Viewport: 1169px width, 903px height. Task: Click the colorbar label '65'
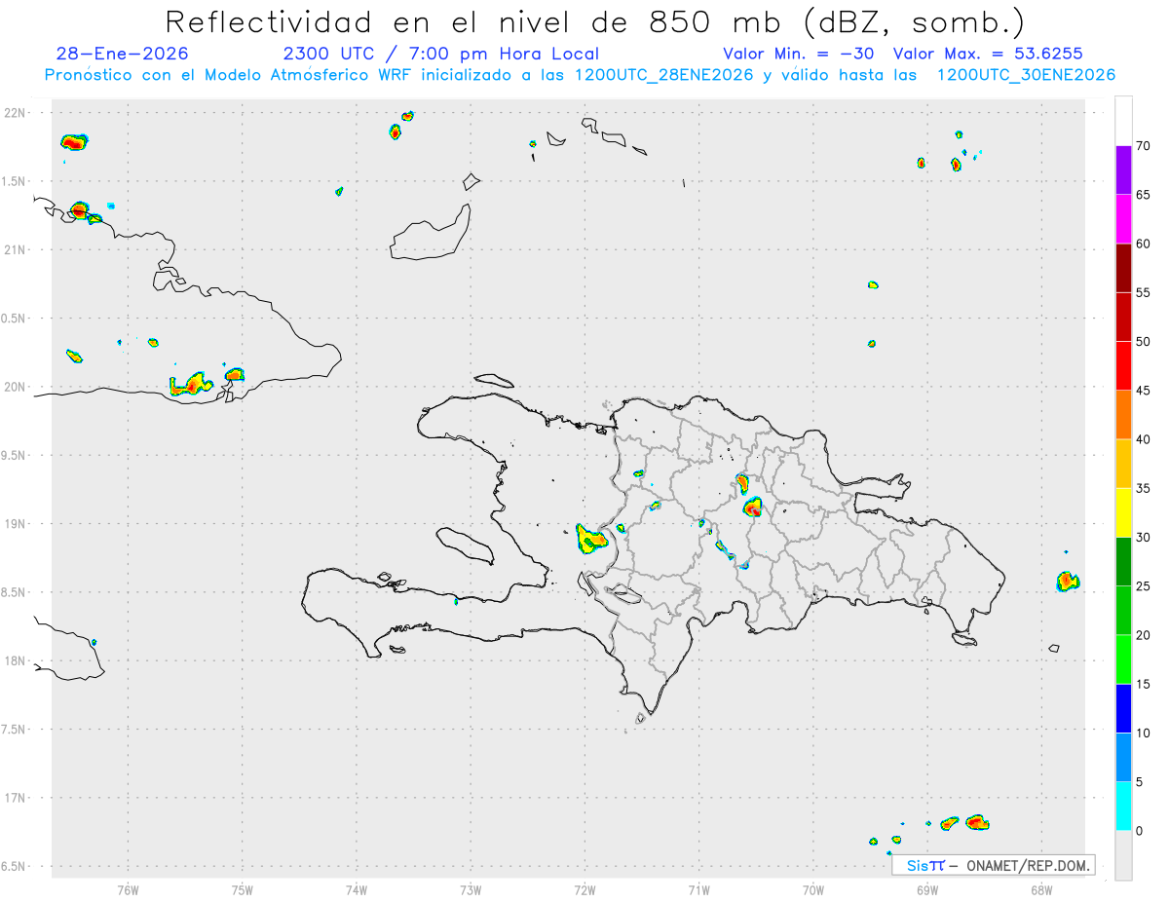point(1143,195)
